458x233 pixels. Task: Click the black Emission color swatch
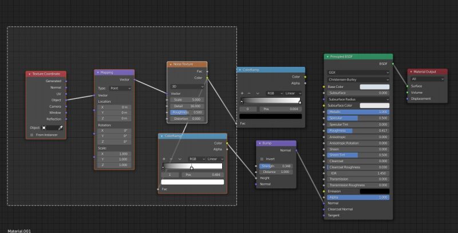[374, 191]
